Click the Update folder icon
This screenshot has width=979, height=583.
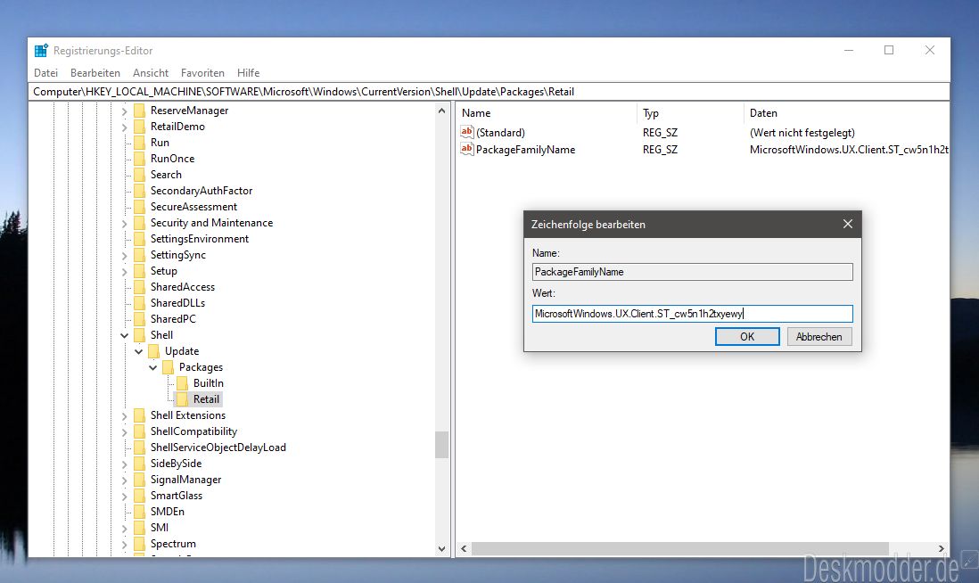click(x=154, y=351)
